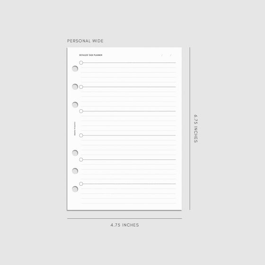Tick the fifth task circle checkbox
265x265 pixels.
(81, 159)
